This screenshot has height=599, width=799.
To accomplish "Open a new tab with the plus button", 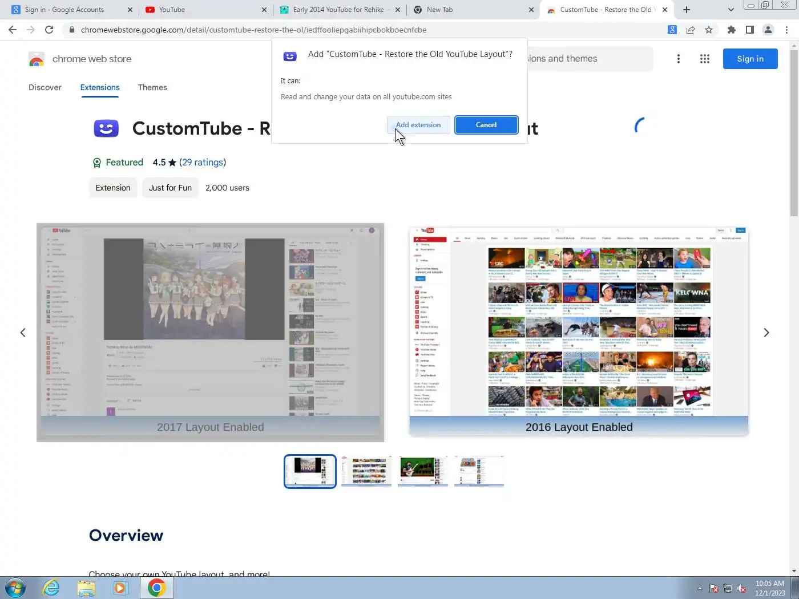I will point(687,10).
